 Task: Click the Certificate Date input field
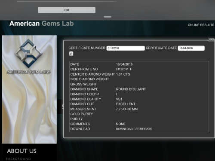(191, 48)
